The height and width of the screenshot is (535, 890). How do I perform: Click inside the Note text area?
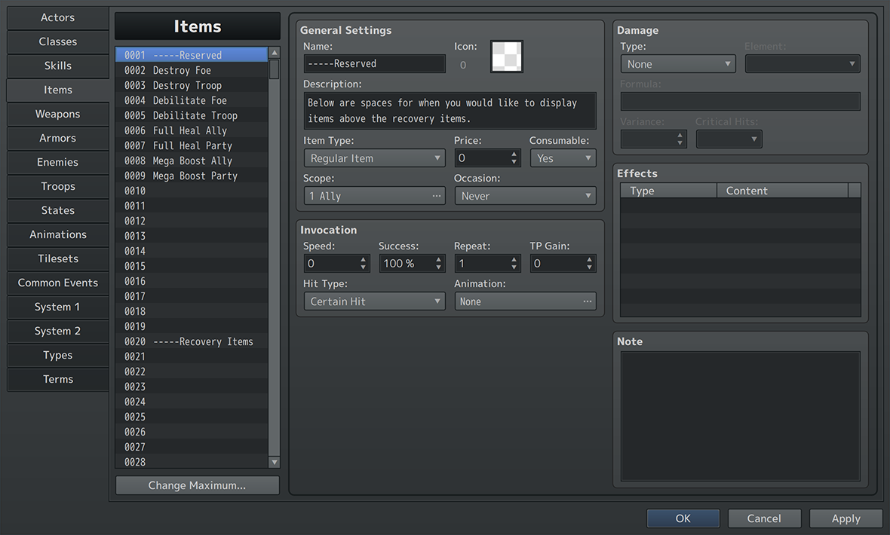740,416
